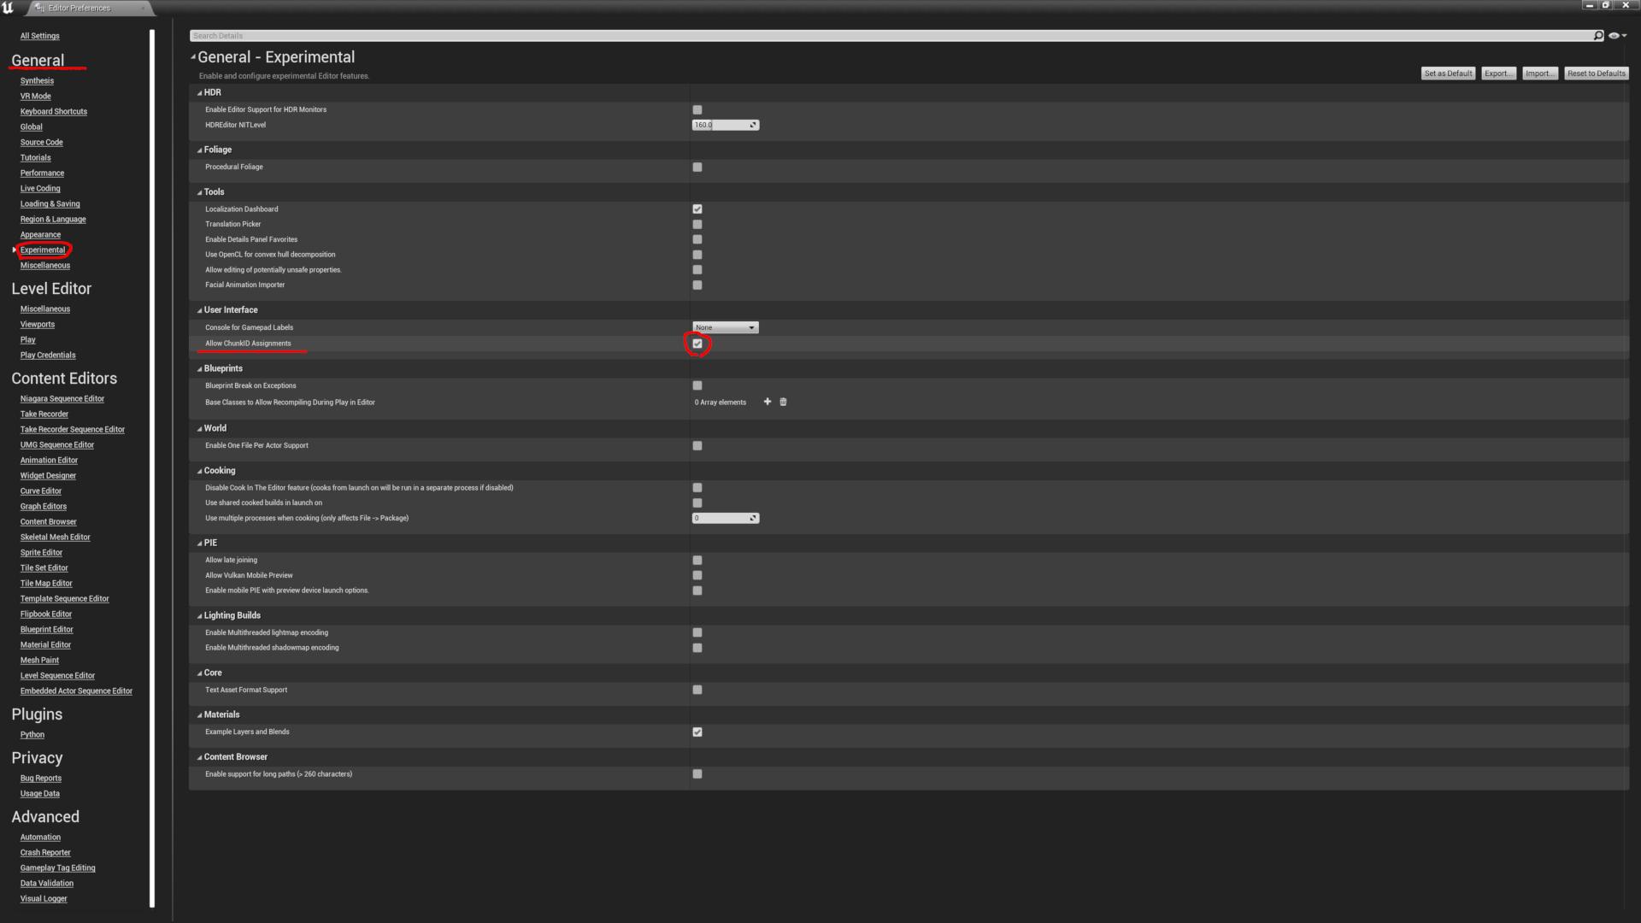Image resolution: width=1641 pixels, height=923 pixels.
Task: Click Reset to Defaults button
Action: (x=1596, y=73)
